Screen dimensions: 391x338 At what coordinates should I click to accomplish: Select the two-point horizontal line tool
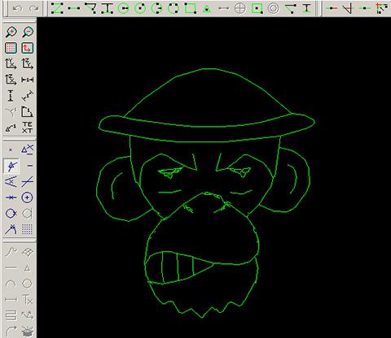(x=74, y=8)
